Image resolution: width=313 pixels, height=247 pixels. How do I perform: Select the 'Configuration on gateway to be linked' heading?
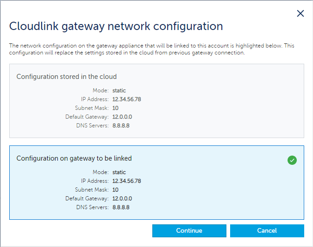(x=74, y=158)
